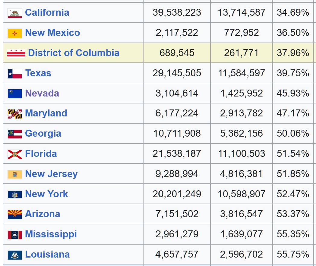Click the 3,104,614 cell

[x=177, y=93]
